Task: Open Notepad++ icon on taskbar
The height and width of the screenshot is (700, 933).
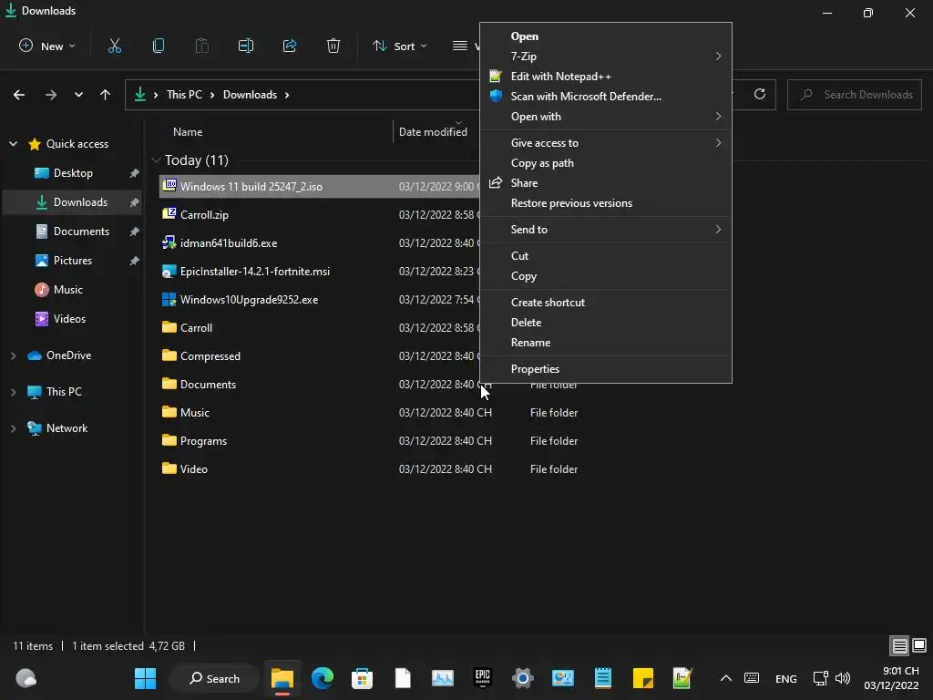Action: click(x=682, y=678)
